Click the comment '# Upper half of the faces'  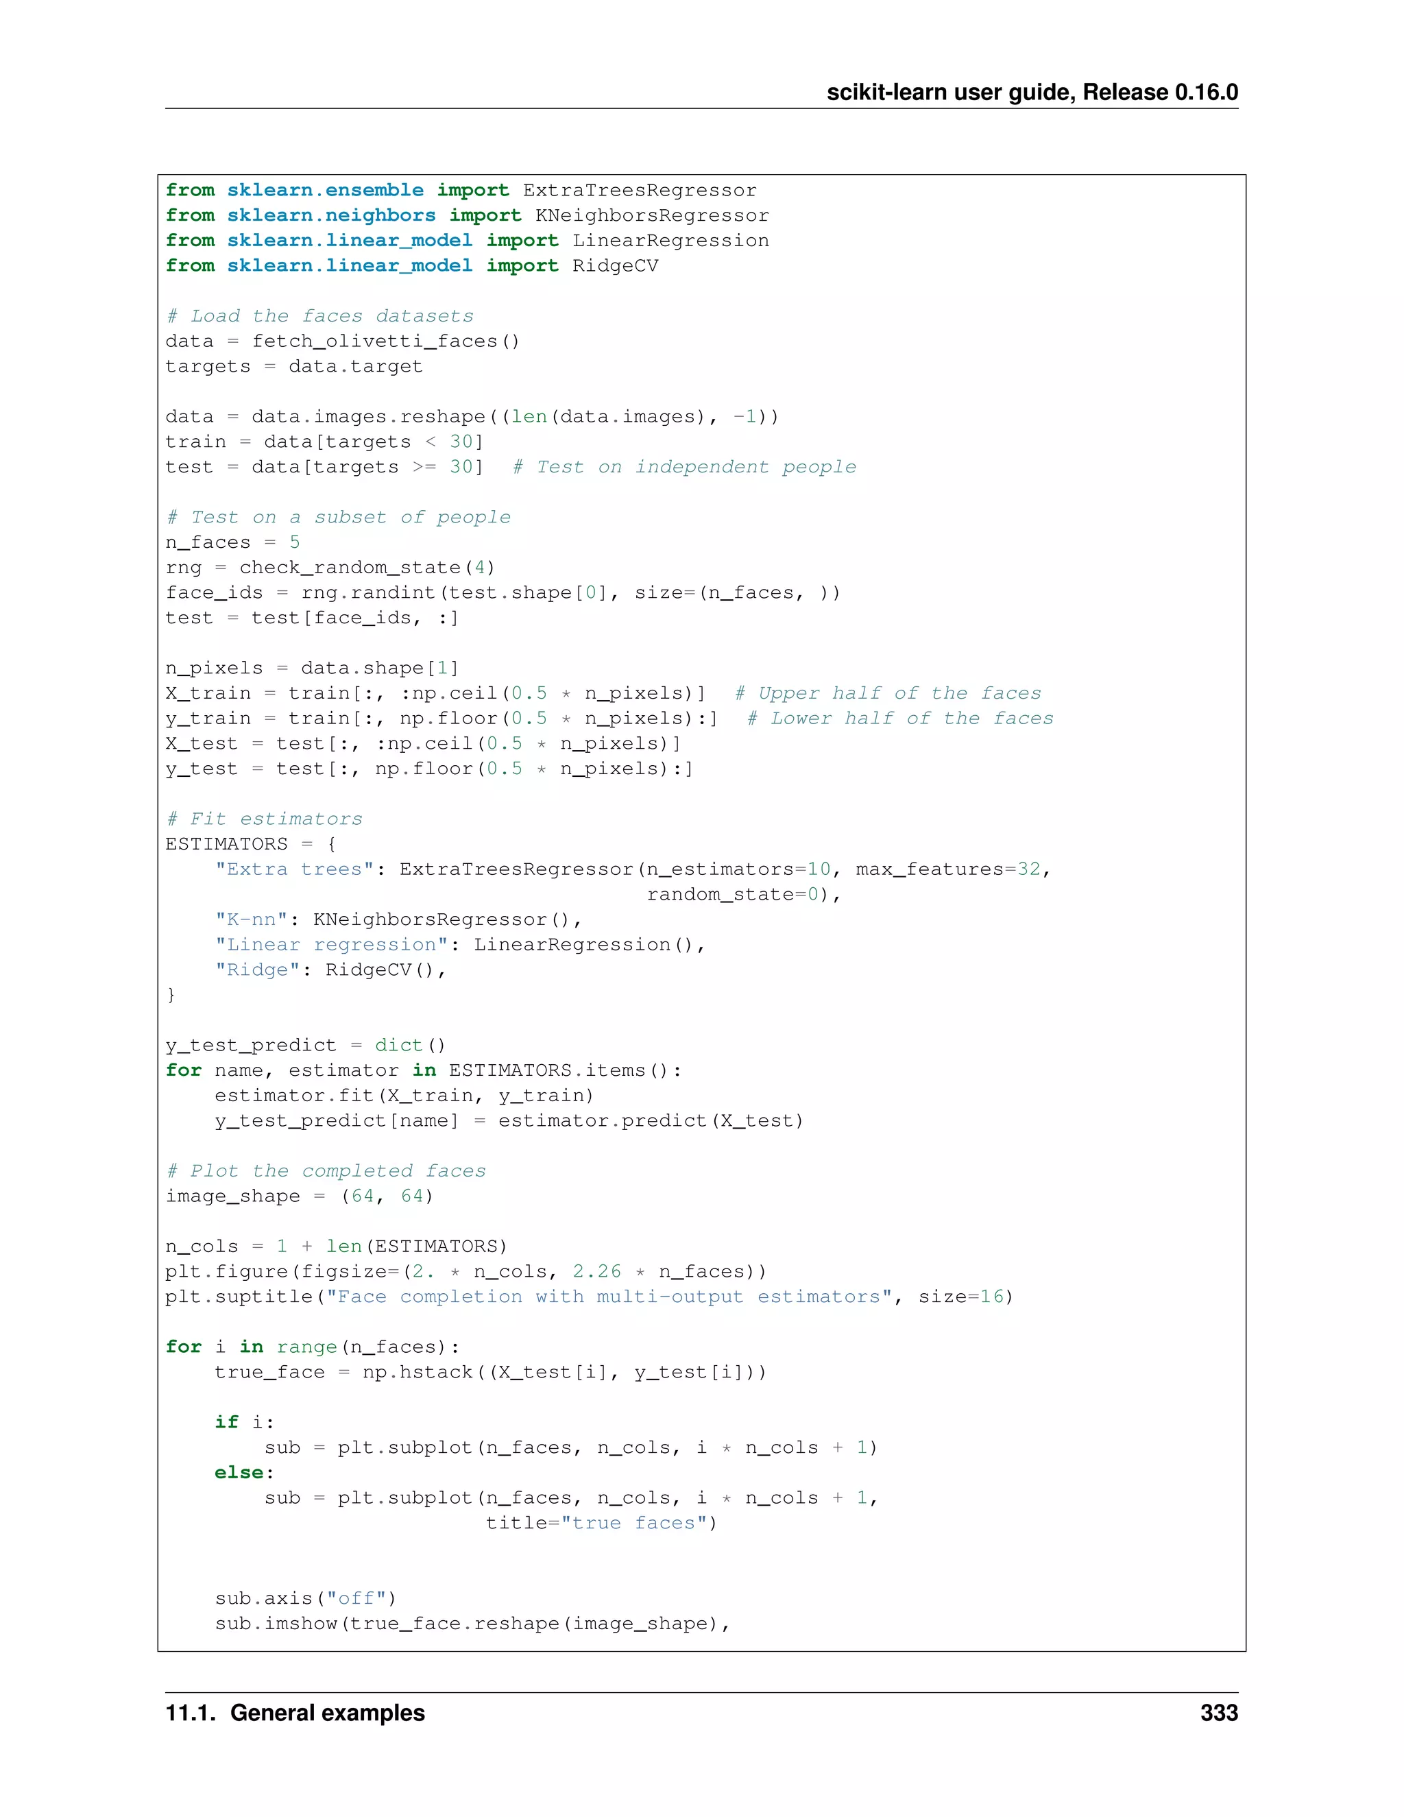[888, 693]
